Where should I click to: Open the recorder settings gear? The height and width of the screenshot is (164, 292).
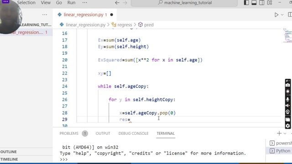288,126
